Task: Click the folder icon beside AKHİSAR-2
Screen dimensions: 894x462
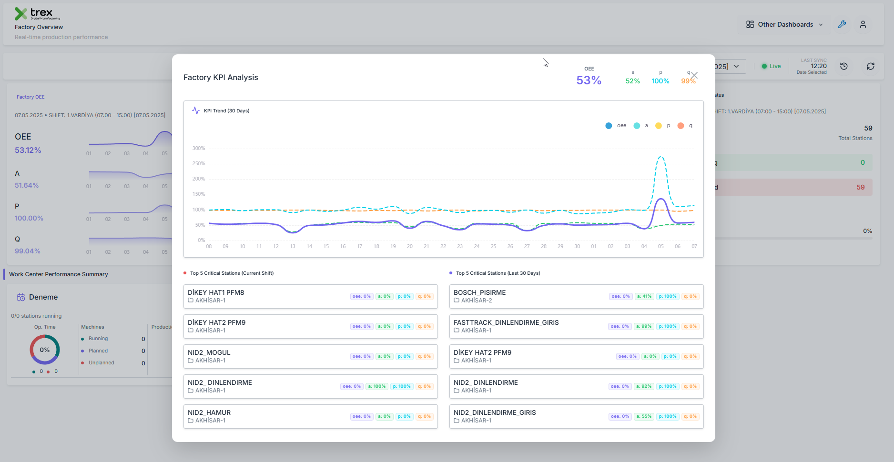Action: [x=457, y=301]
